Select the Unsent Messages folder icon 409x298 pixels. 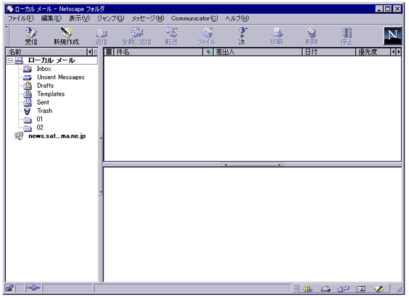[x=27, y=77]
